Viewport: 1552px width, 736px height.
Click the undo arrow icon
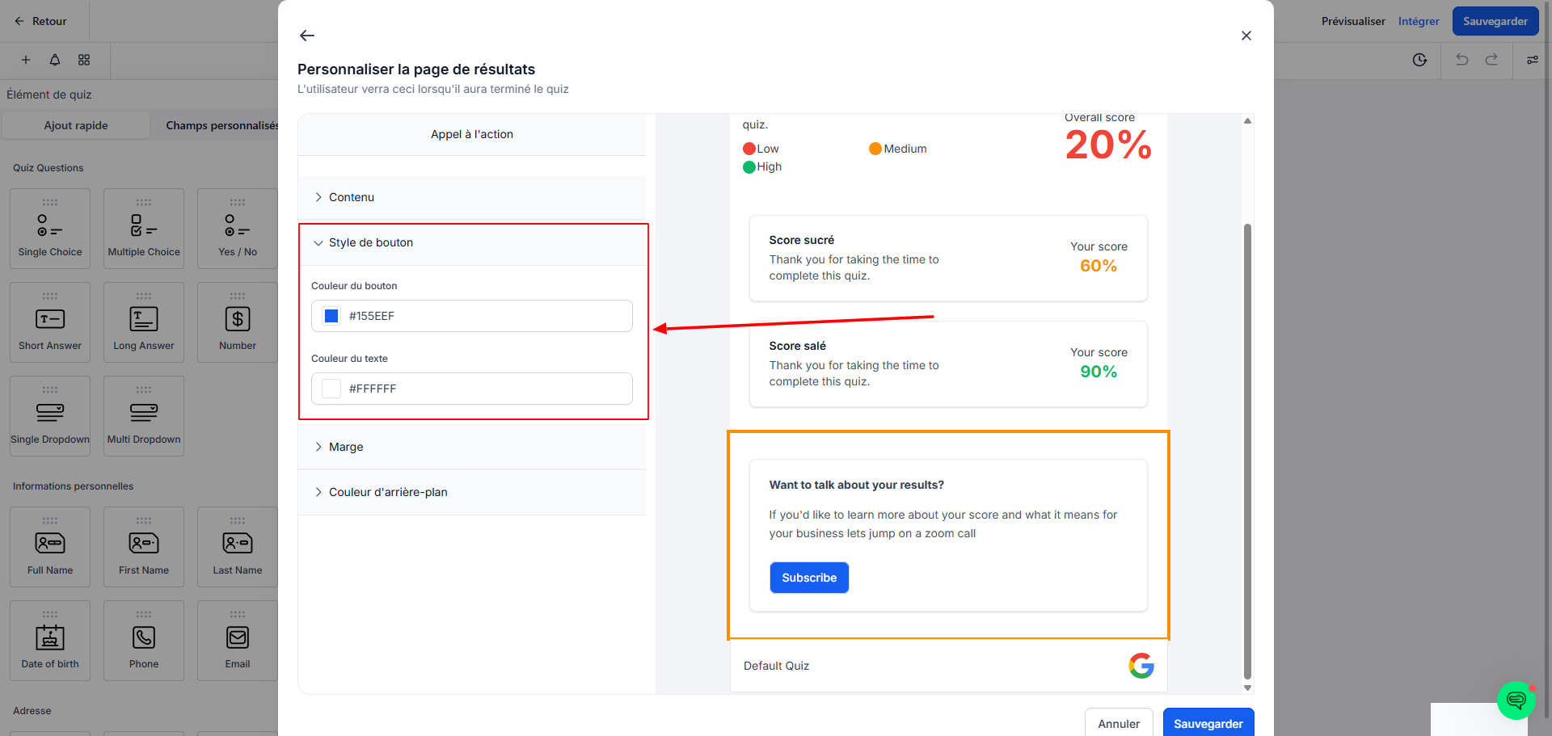pos(1461,60)
